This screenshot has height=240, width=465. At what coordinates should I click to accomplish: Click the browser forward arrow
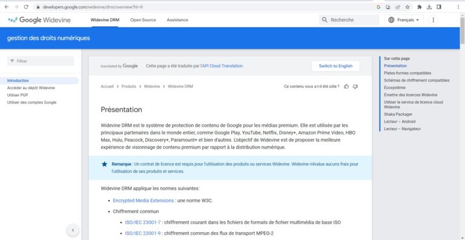click(x=16, y=7)
